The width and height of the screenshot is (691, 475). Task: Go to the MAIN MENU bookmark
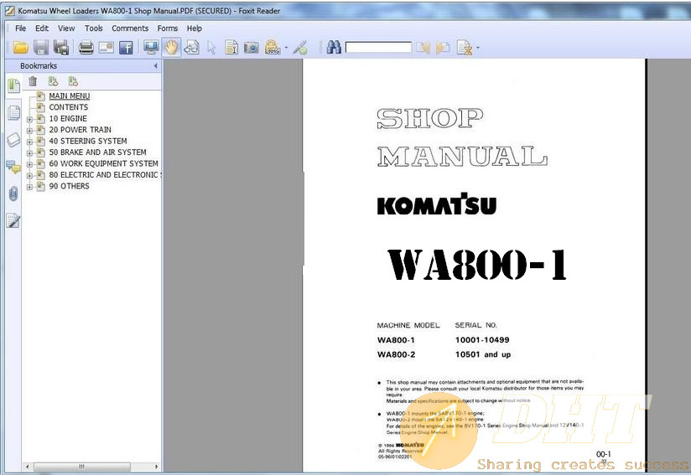(x=70, y=96)
